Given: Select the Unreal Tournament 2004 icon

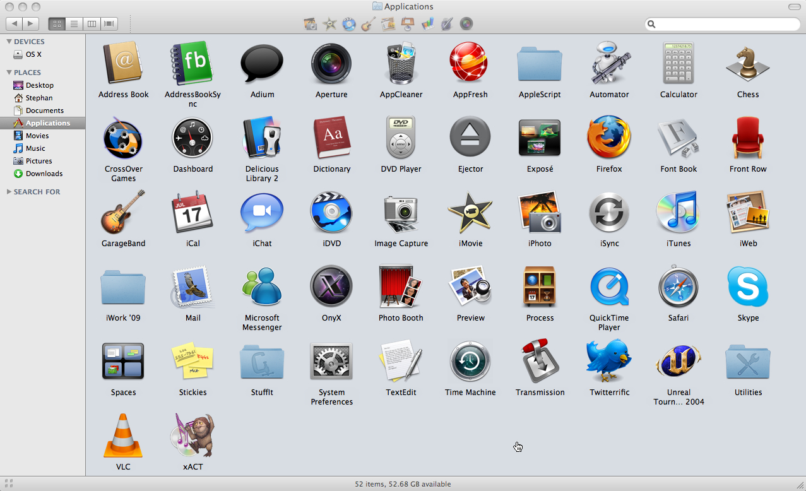Looking at the screenshot, I should [679, 361].
